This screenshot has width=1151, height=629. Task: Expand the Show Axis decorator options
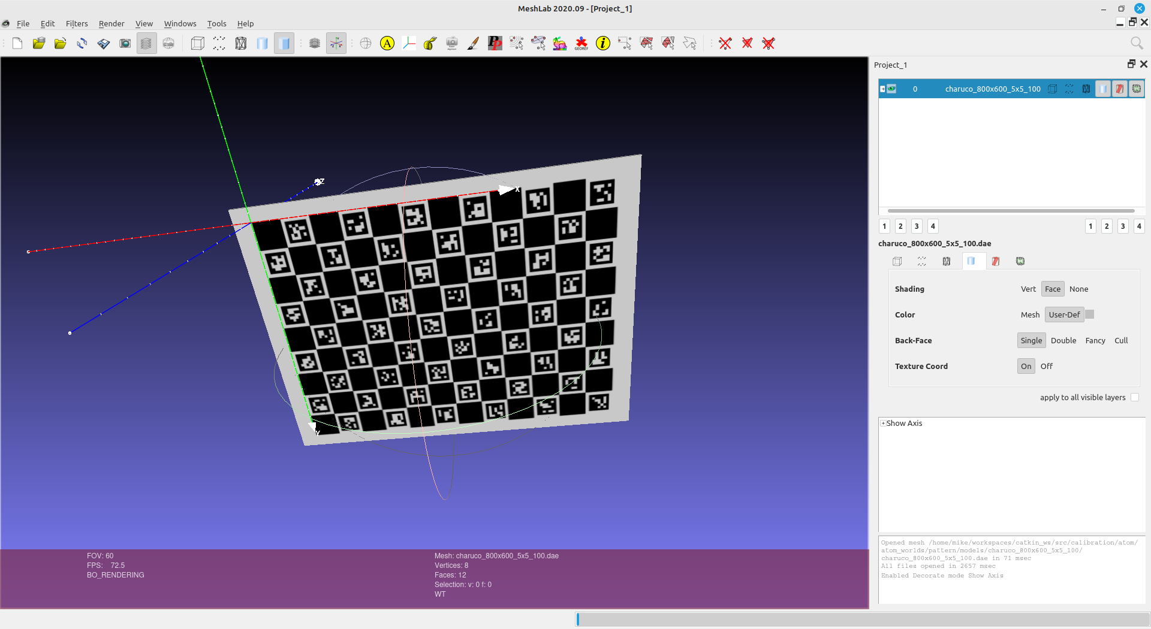(883, 424)
